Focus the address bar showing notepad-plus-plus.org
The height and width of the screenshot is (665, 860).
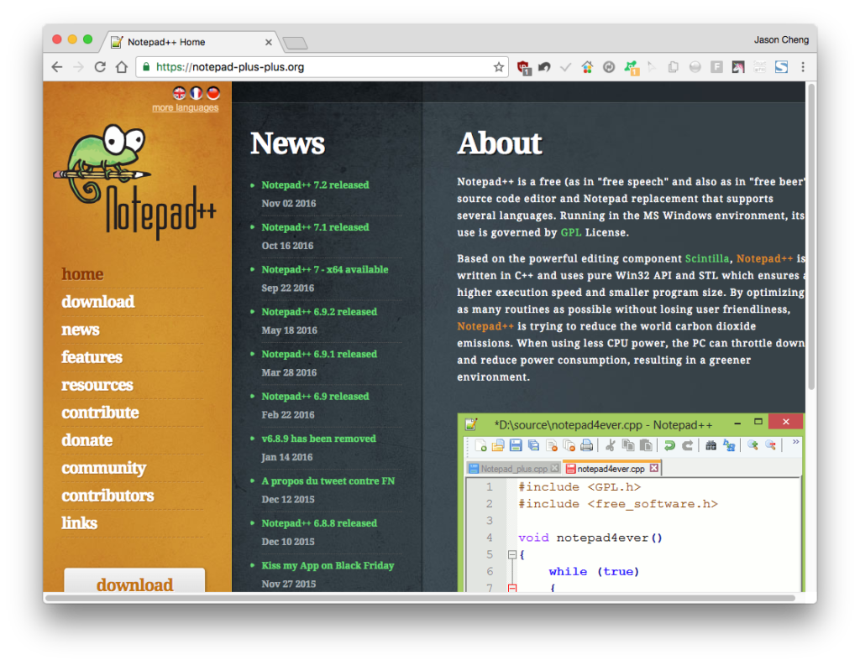pyautogui.click(x=323, y=67)
